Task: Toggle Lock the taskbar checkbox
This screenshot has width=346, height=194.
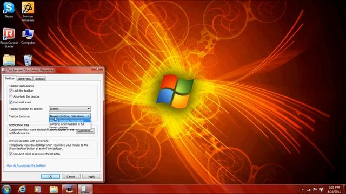Action: (11, 91)
